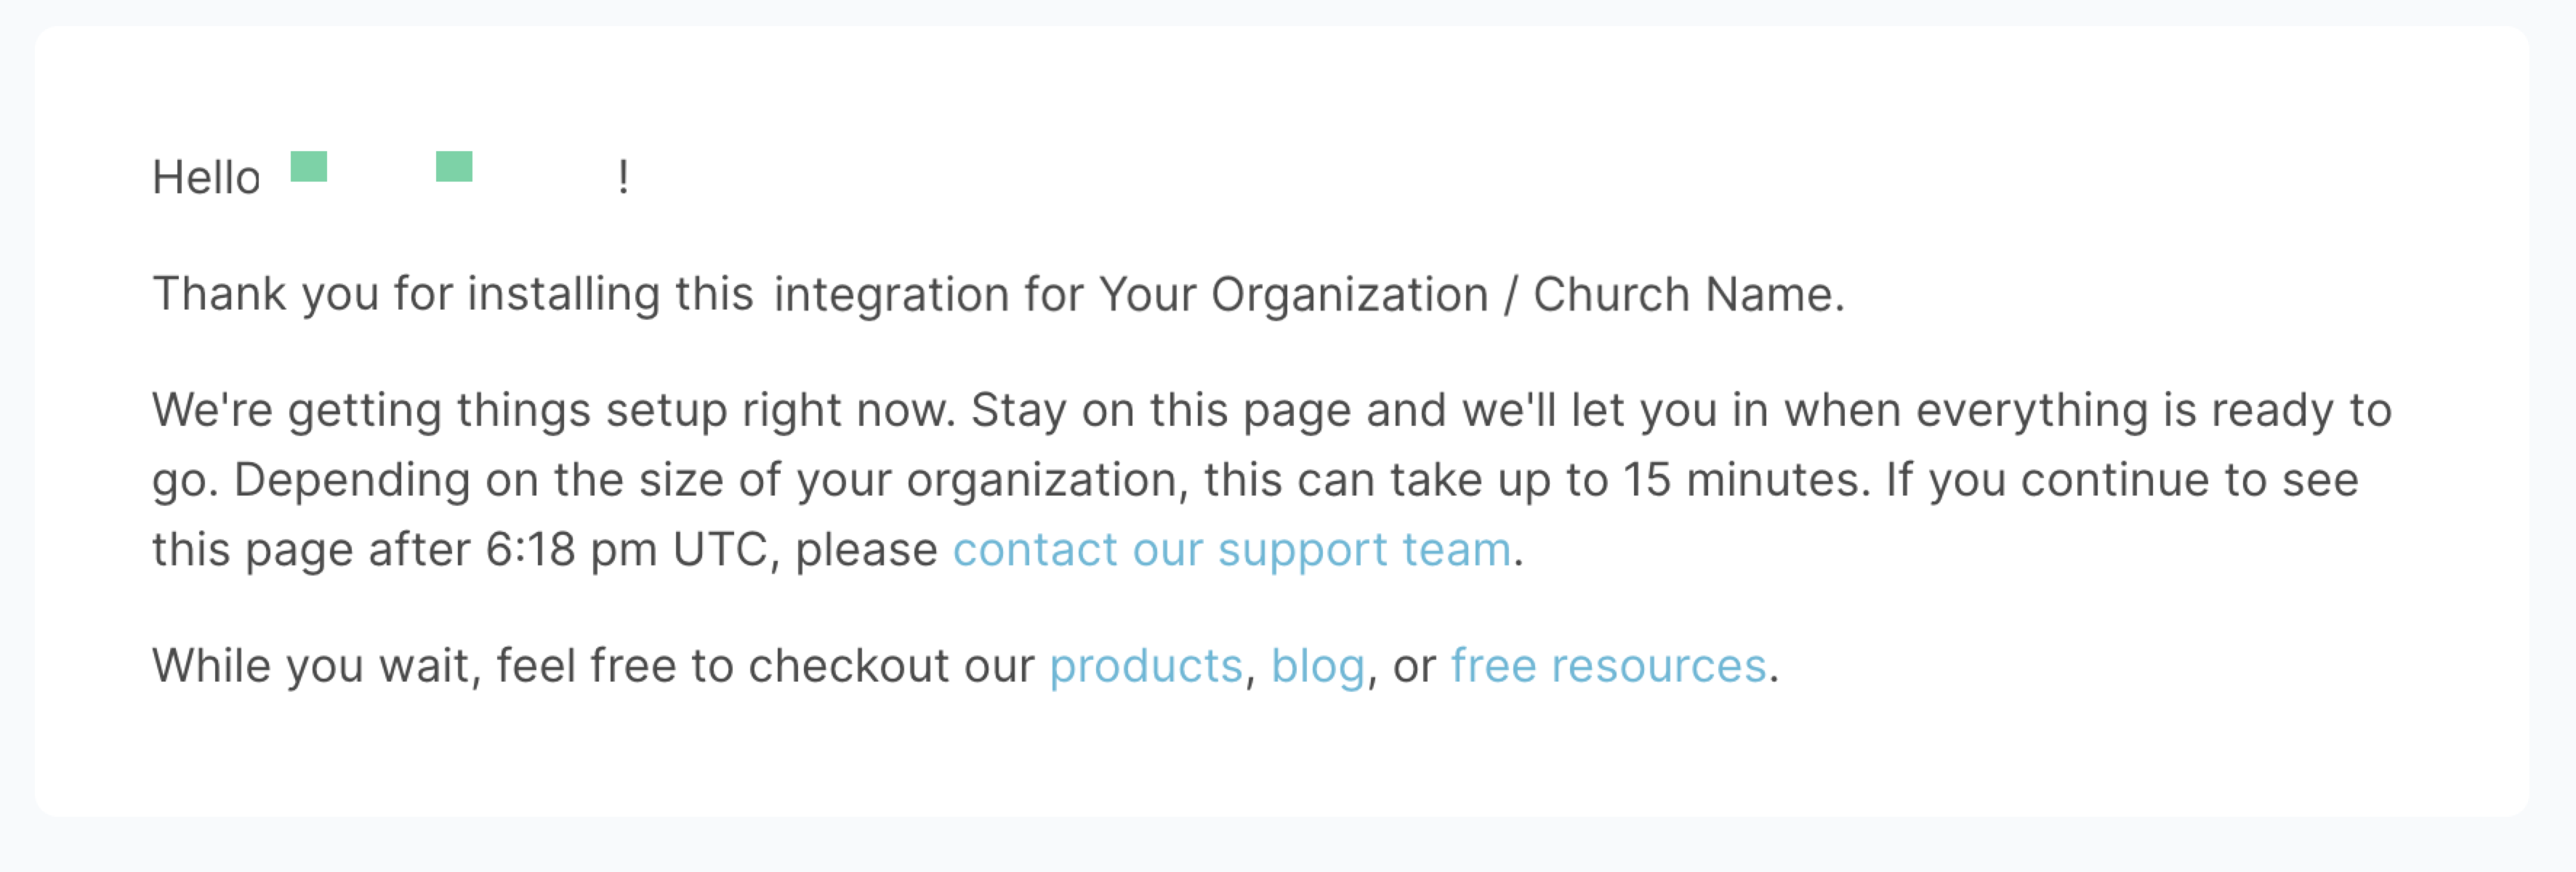Click the second green square in the greeting
The height and width of the screenshot is (872, 2576).
(x=454, y=166)
